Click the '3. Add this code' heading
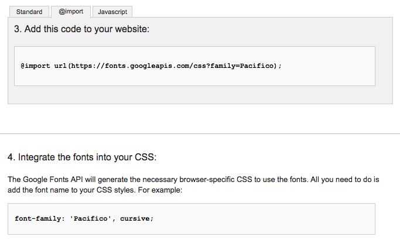This screenshot has height=247, width=400. click(x=82, y=29)
